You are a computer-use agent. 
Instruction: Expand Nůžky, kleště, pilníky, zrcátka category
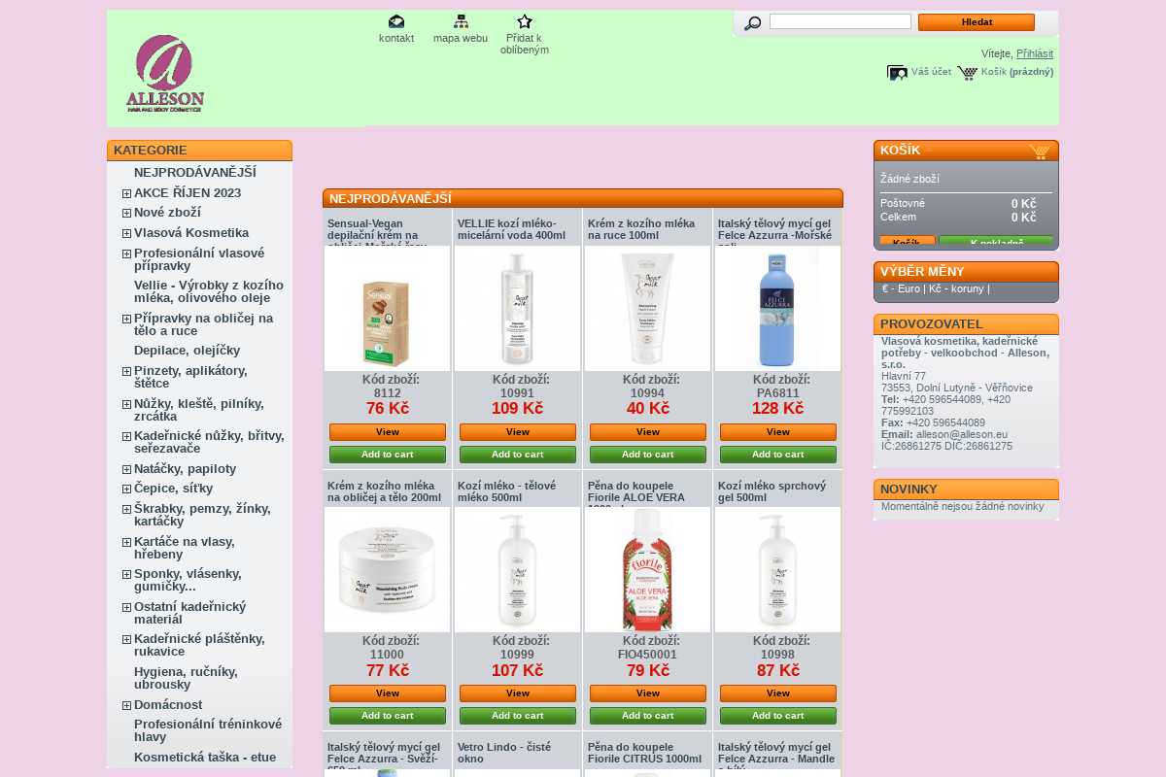[126, 404]
